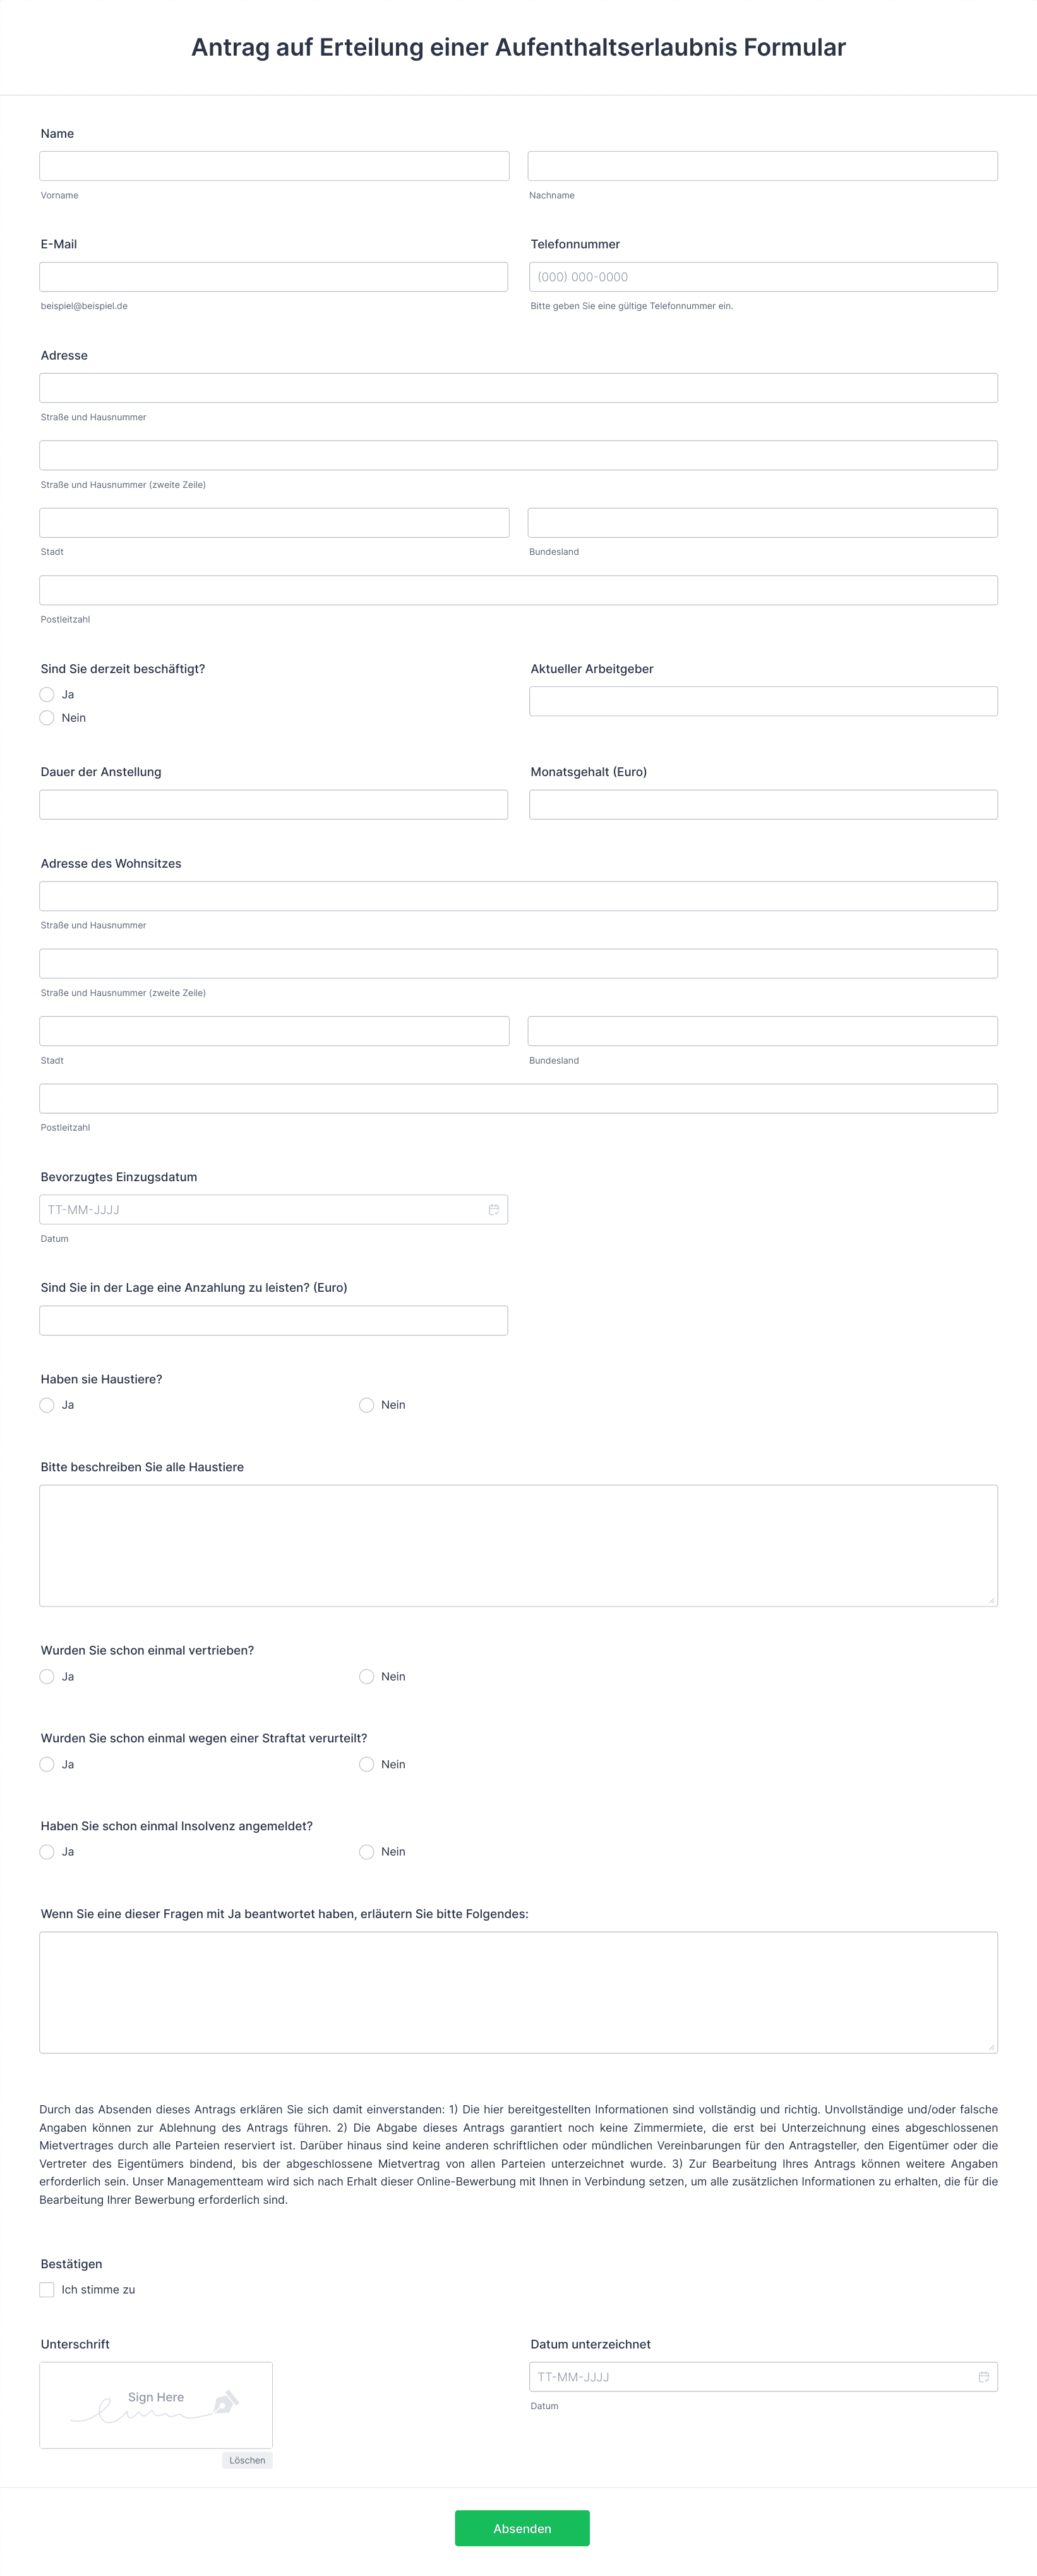Choose Nein for Straftat verurteilt question
This screenshot has width=1037, height=2576.
[367, 1764]
